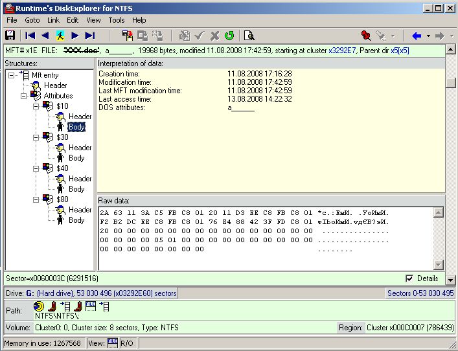The height and width of the screenshot is (351, 458).
Task: Collapse the Attributes tree node
Action: [24, 96]
